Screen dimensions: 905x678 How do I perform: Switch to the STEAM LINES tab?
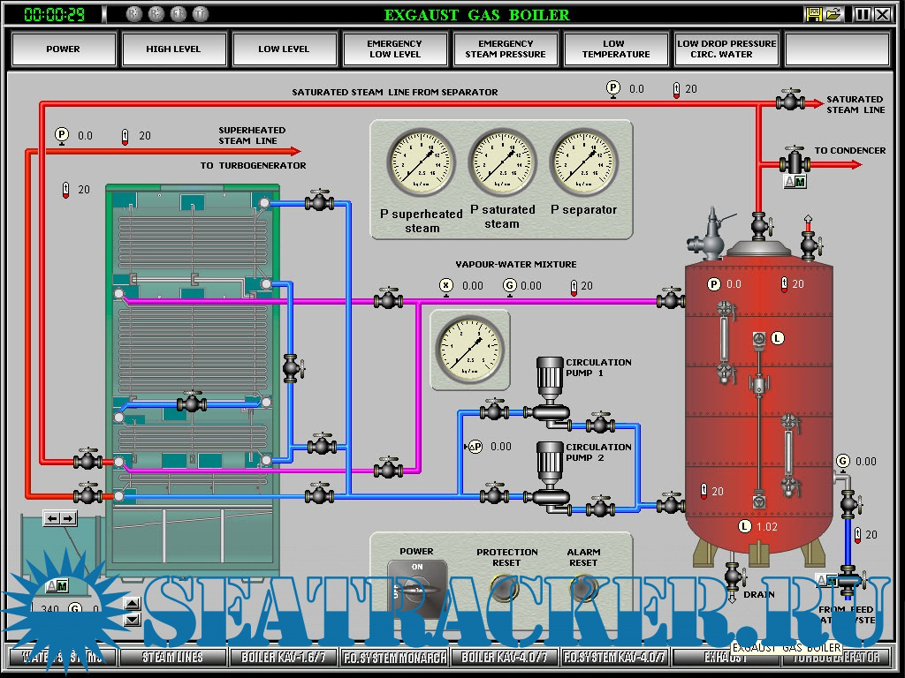(173, 657)
